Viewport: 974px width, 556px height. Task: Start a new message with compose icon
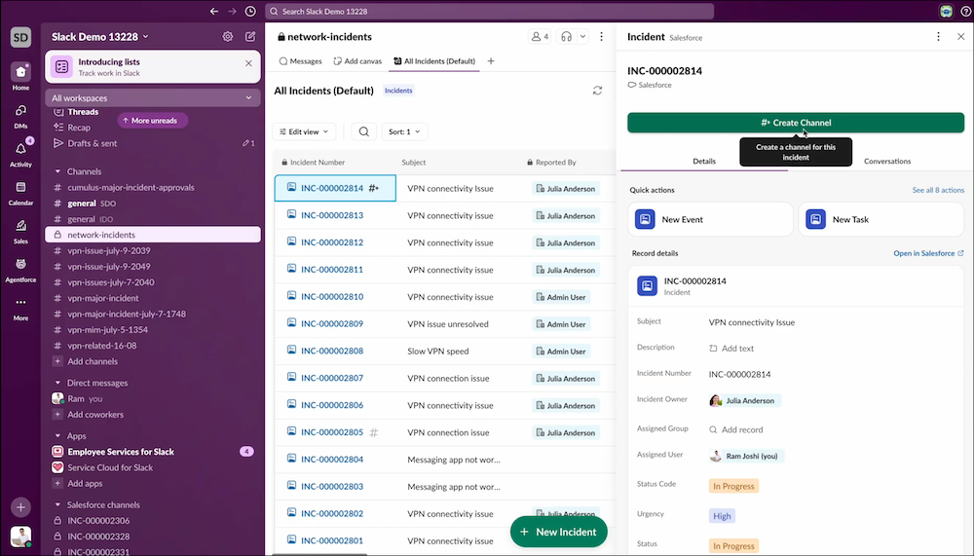tap(250, 37)
